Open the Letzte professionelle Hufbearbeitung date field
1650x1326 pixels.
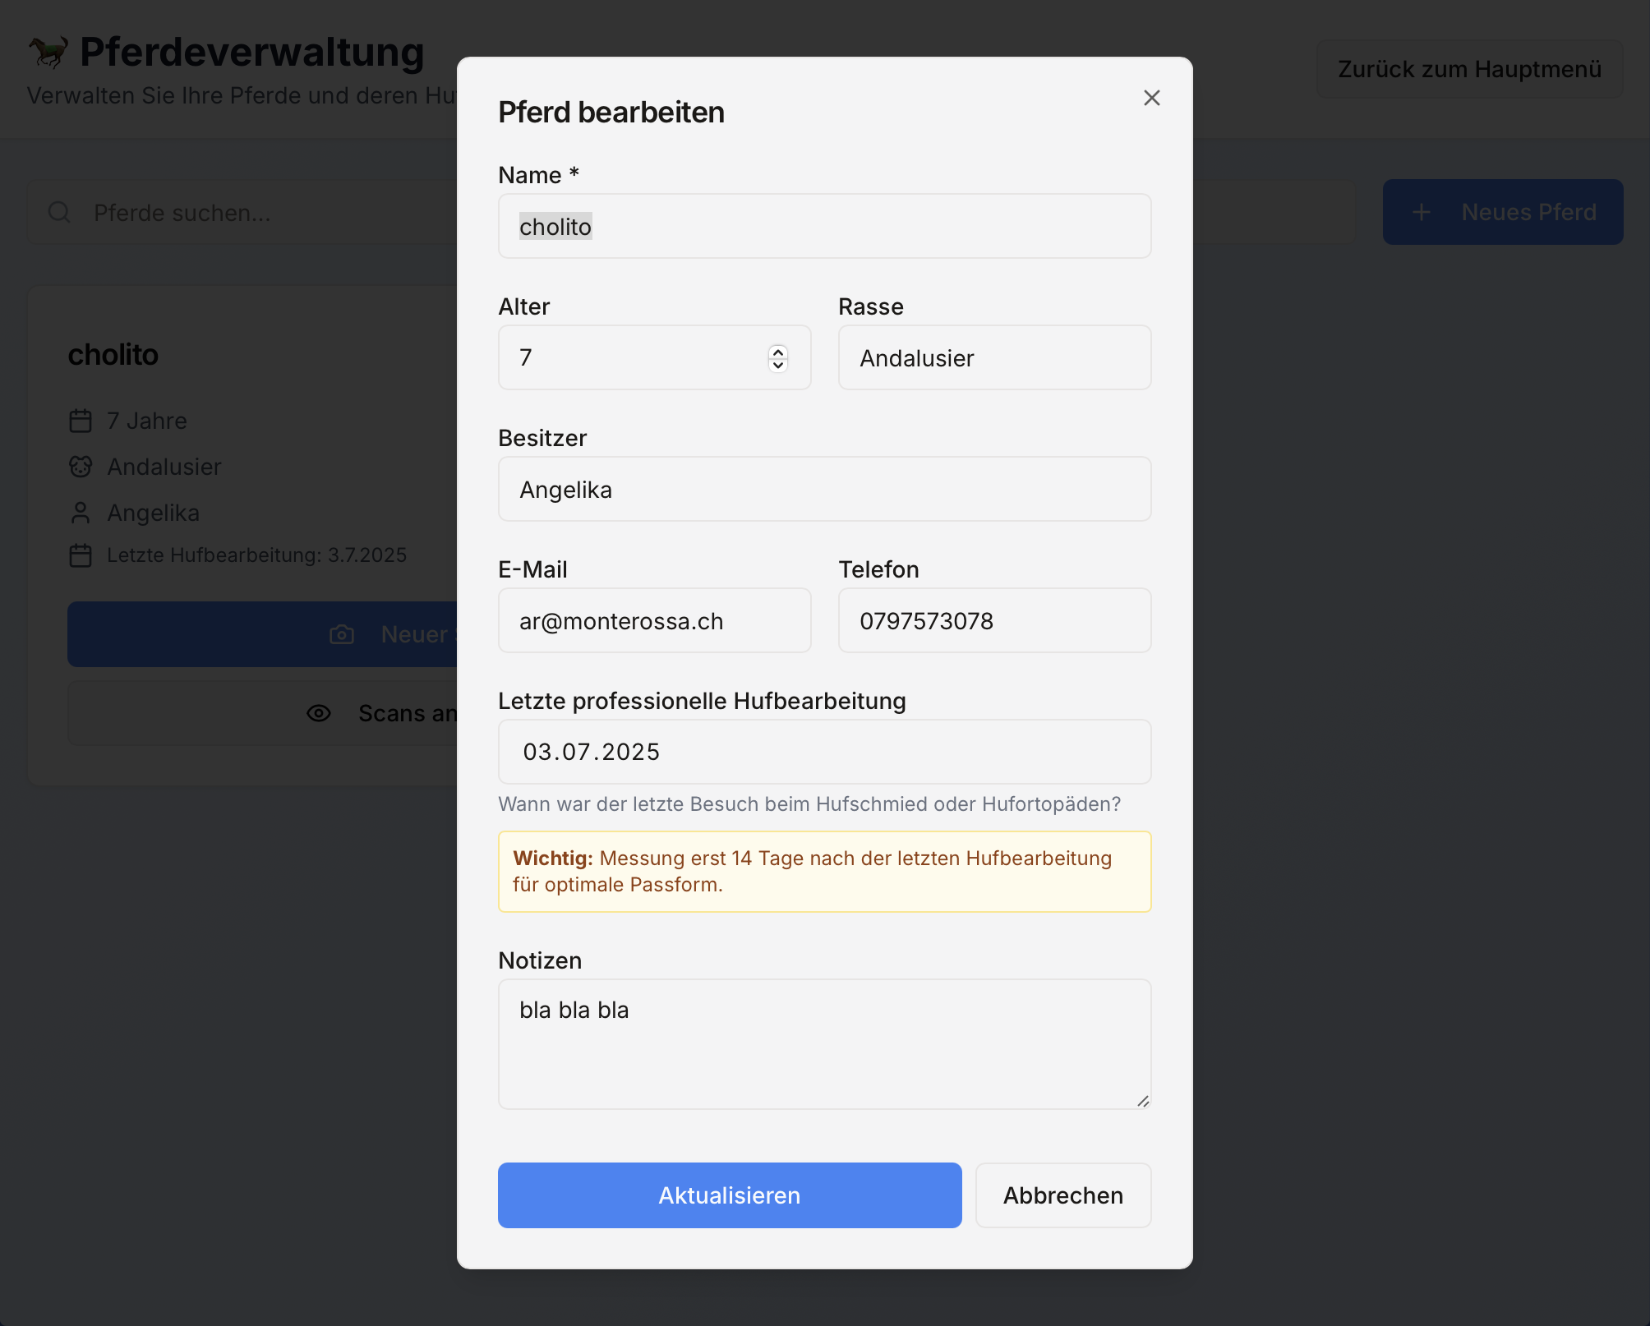point(823,752)
